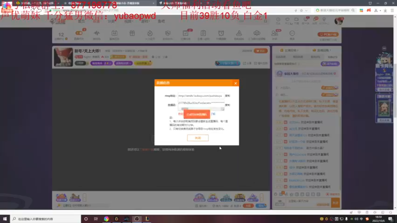Open the warning triangle icon in toolbar
Viewport: 397px width, 223px height.
coord(239,33)
